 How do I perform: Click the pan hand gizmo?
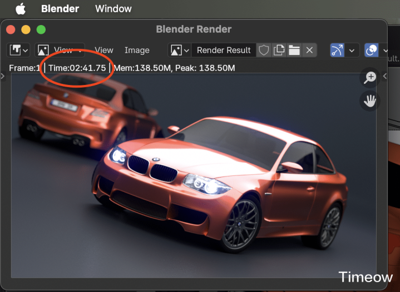[x=370, y=101]
